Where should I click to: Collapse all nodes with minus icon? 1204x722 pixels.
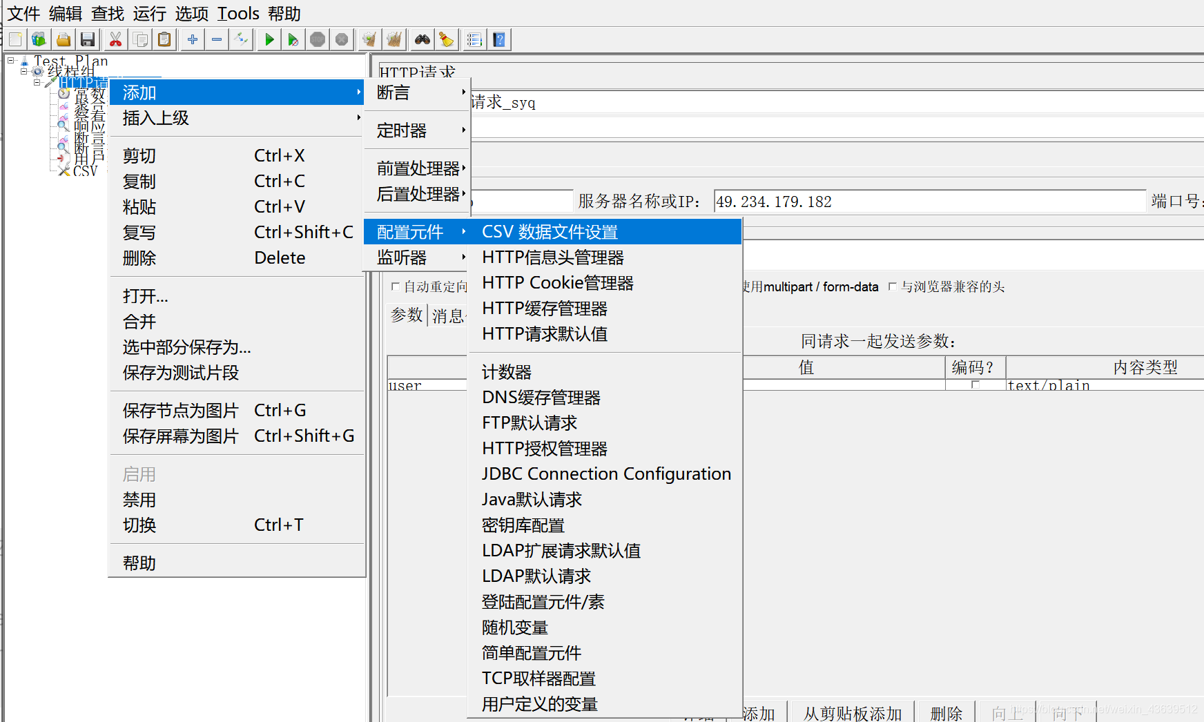click(x=217, y=40)
